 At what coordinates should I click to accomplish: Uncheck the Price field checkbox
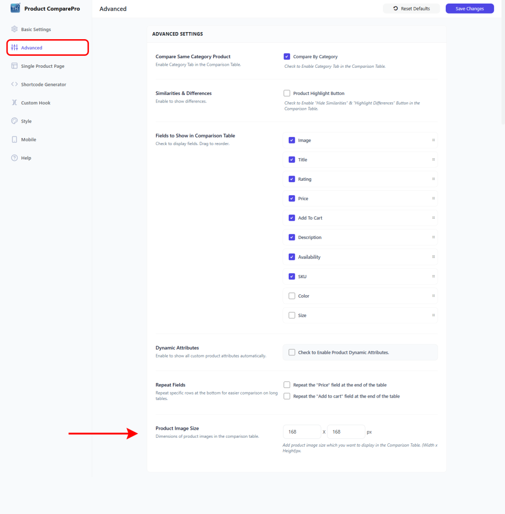click(x=292, y=198)
